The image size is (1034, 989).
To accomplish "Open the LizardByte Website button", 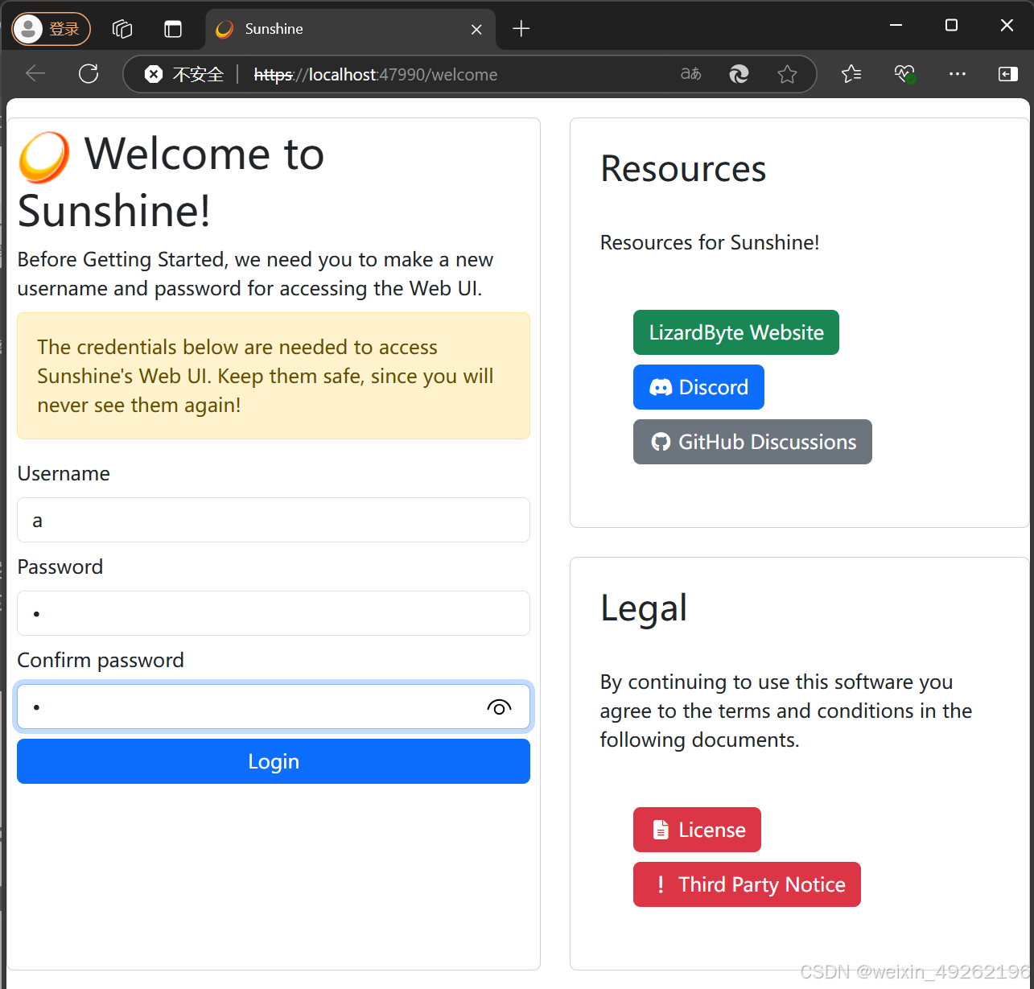I will click(x=736, y=332).
